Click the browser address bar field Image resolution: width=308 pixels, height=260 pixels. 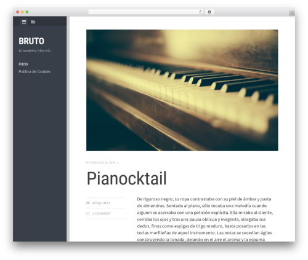[x=146, y=12]
